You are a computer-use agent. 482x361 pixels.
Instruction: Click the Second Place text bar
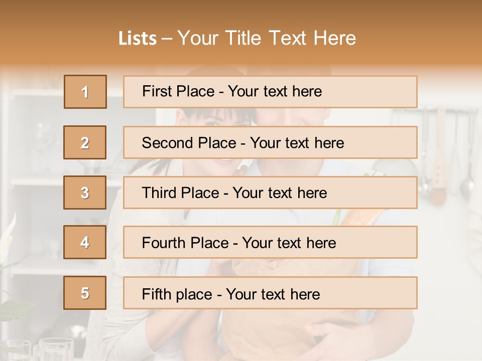pyautogui.click(x=270, y=142)
